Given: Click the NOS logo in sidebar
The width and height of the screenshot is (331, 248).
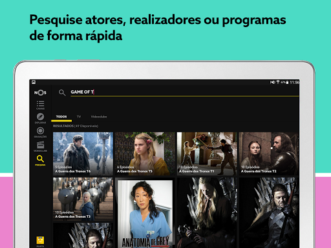Looking at the screenshot, I should pos(40,92).
